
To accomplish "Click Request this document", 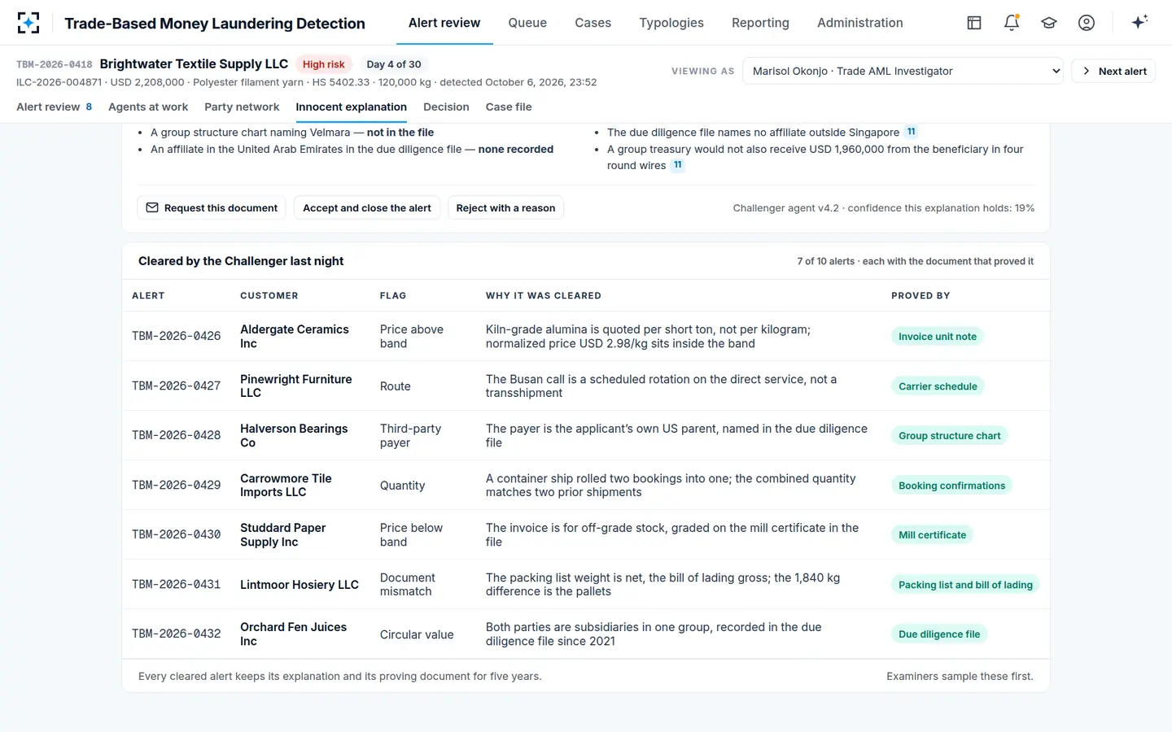I will [212, 207].
